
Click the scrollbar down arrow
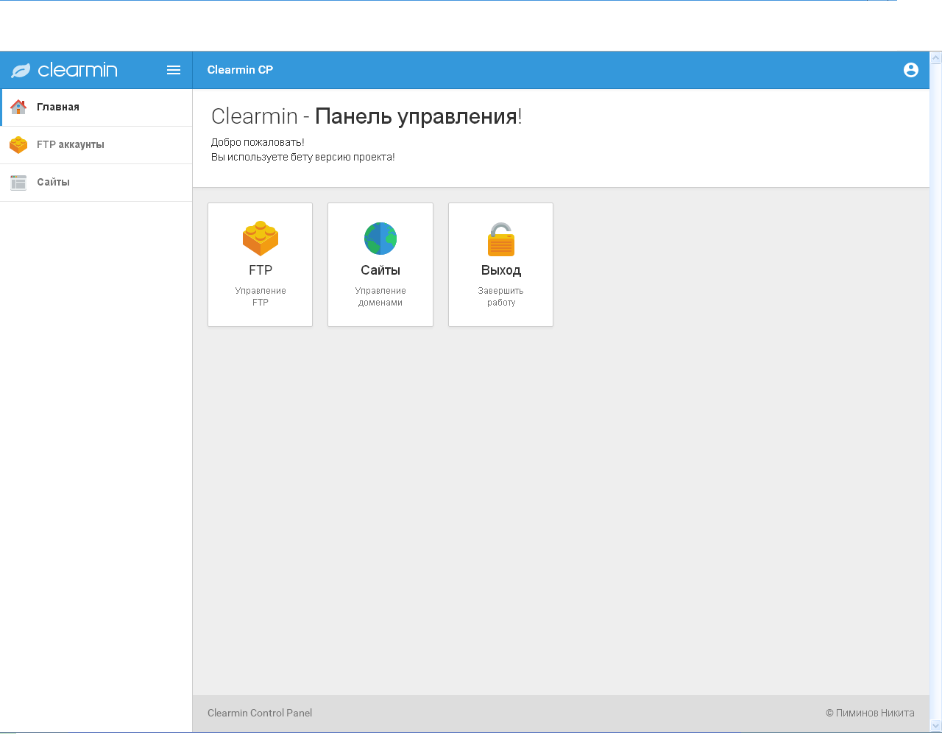936,725
